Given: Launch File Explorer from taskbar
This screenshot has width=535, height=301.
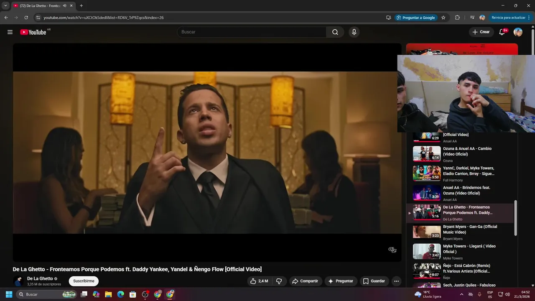Looking at the screenshot, I should 108,294.
